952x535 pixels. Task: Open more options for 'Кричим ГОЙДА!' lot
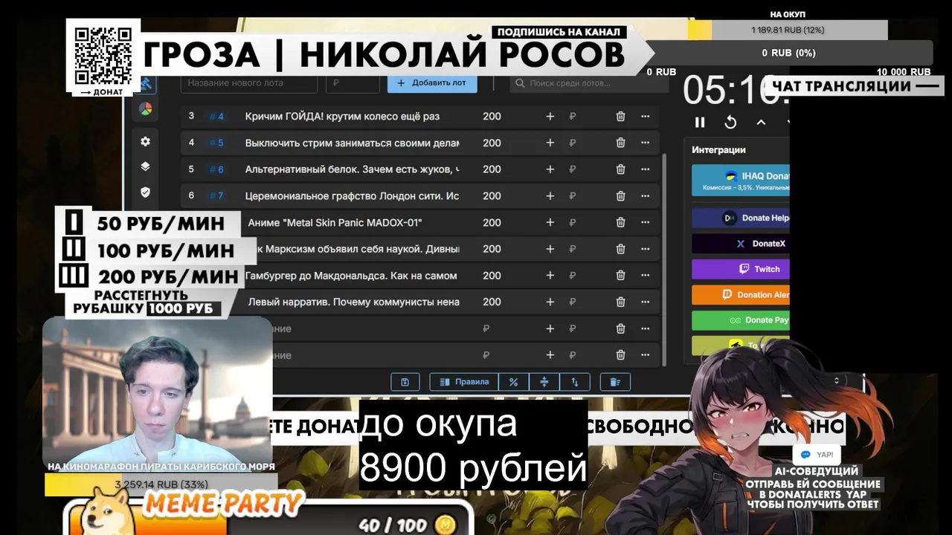pyautogui.click(x=645, y=116)
